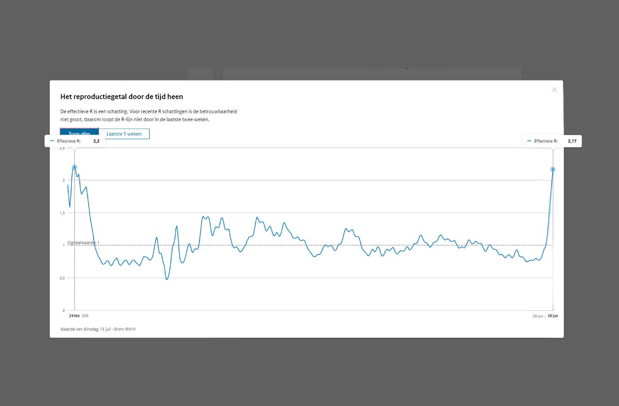Click the 'Signaalwaarde: 1' label
The width and height of the screenshot is (619, 406).
[83, 243]
